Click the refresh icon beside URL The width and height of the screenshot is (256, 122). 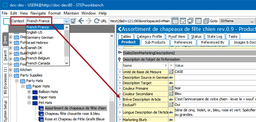click(97, 21)
